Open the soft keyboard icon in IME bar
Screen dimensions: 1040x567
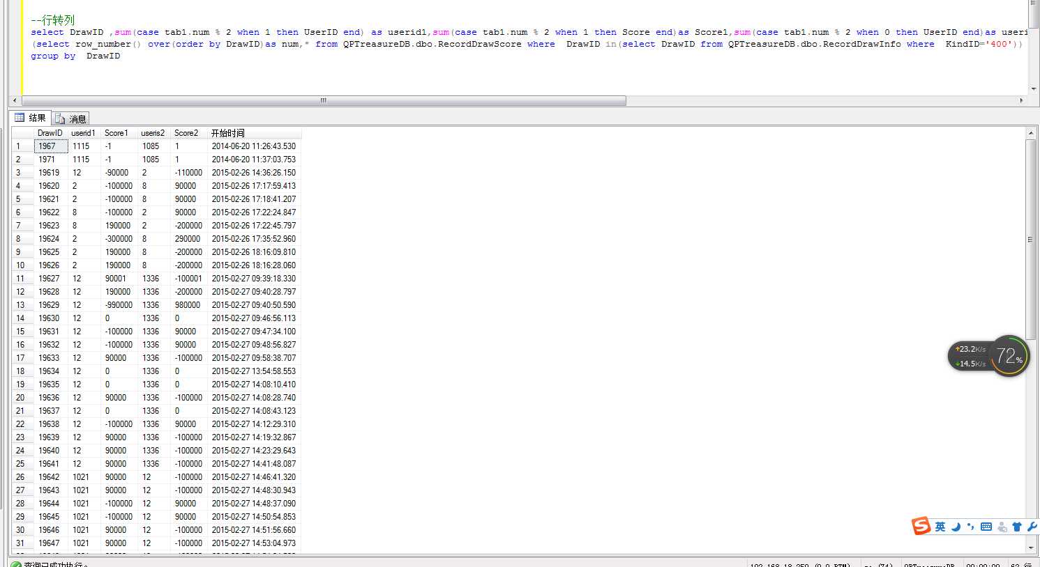986,527
